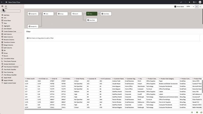
Task: Open the zoom percentage dropdown
Action: 193,6
